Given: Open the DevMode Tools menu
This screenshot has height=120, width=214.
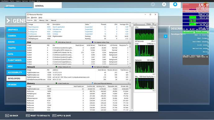Looking at the screenshot, I should 12,1.
